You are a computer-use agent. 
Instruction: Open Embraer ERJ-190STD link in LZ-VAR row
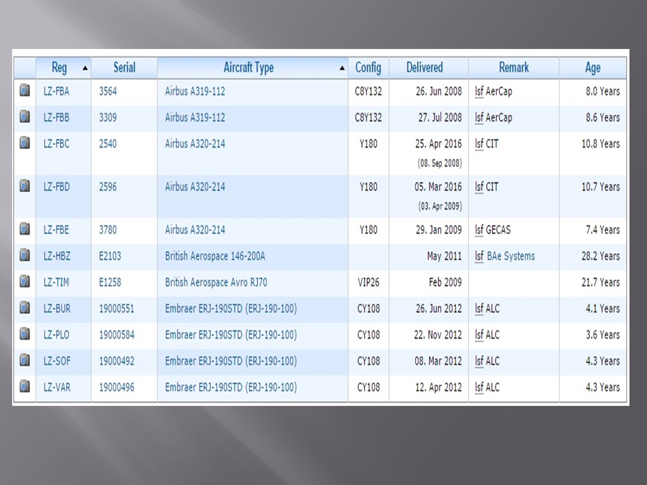(231, 387)
